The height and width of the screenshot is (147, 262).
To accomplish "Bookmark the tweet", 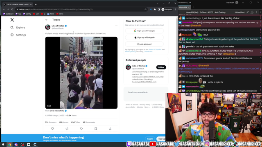I will [95, 129].
